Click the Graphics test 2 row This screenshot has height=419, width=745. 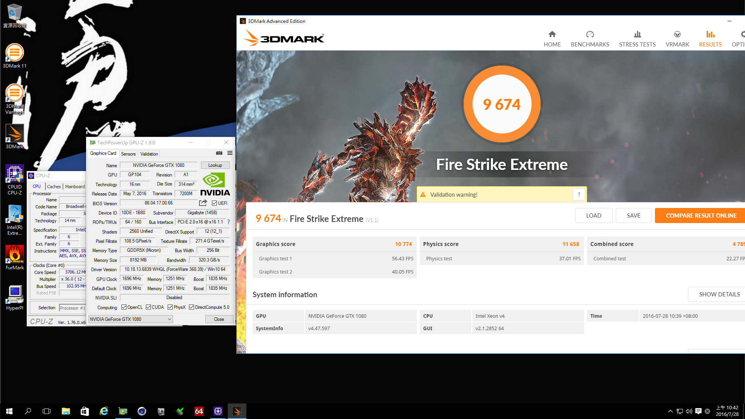[x=334, y=272]
